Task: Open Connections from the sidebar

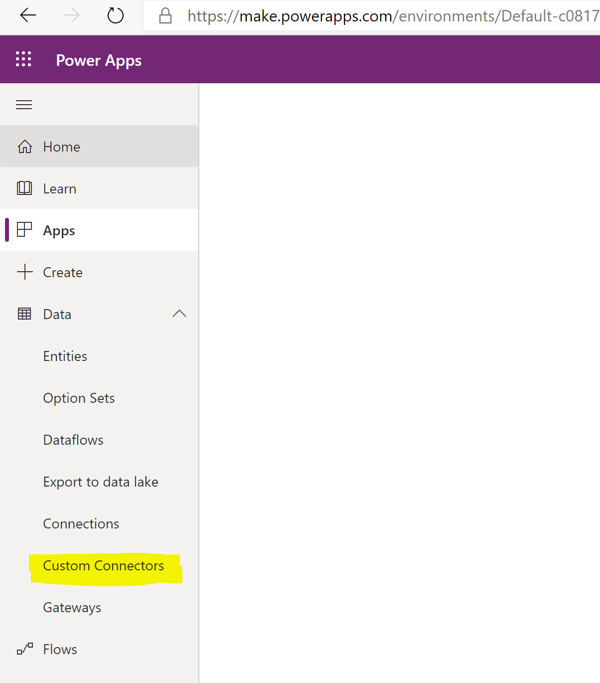Action: point(81,523)
